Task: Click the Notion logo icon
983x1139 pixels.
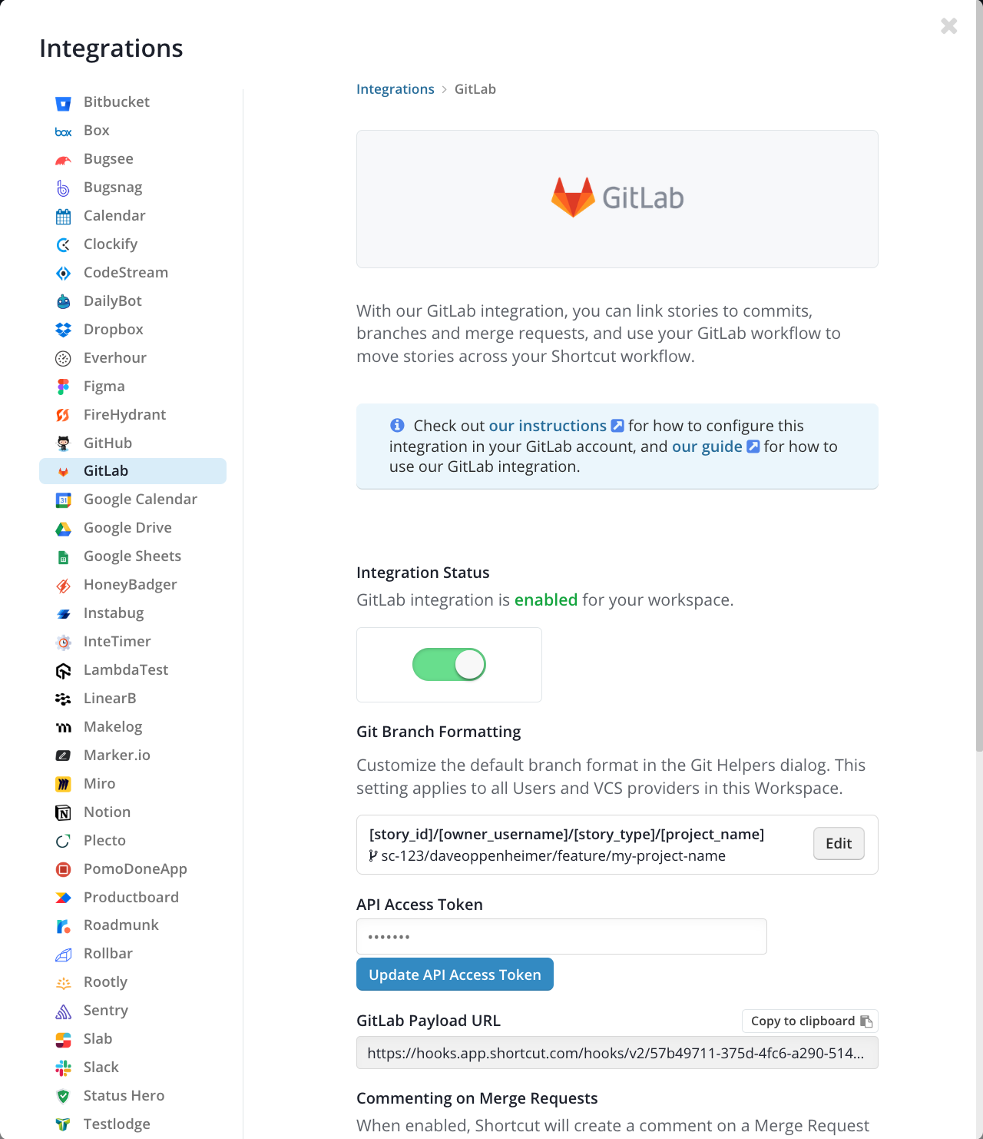Action: 64,813
